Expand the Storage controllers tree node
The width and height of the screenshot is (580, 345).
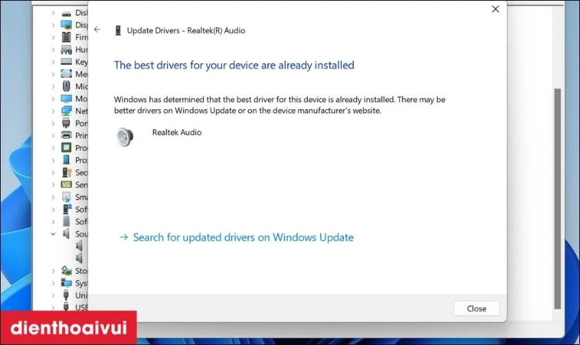pyautogui.click(x=53, y=270)
